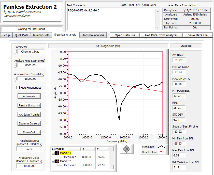214x175 pixels.
Task: Click Get Data from Analyzer button
Action: pyautogui.click(x=161, y=35)
